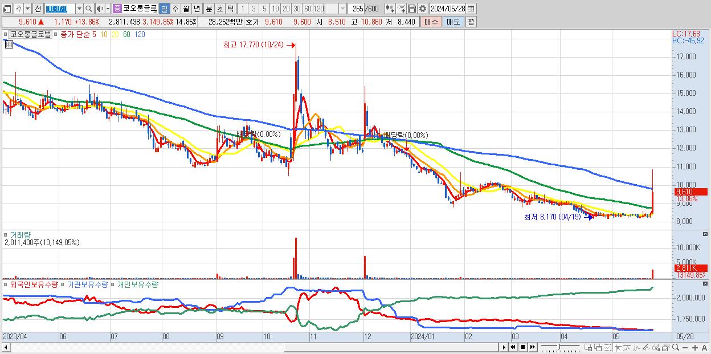Click the play replay button

click(504, 347)
